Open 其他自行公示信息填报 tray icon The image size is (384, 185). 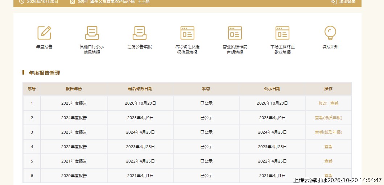pyautogui.click(x=92, y=33)
